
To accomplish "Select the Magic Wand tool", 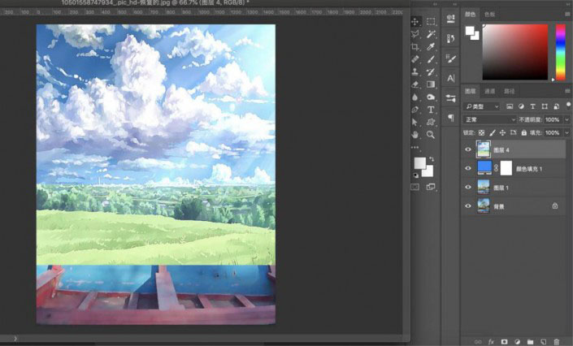I will coord(431,34).
